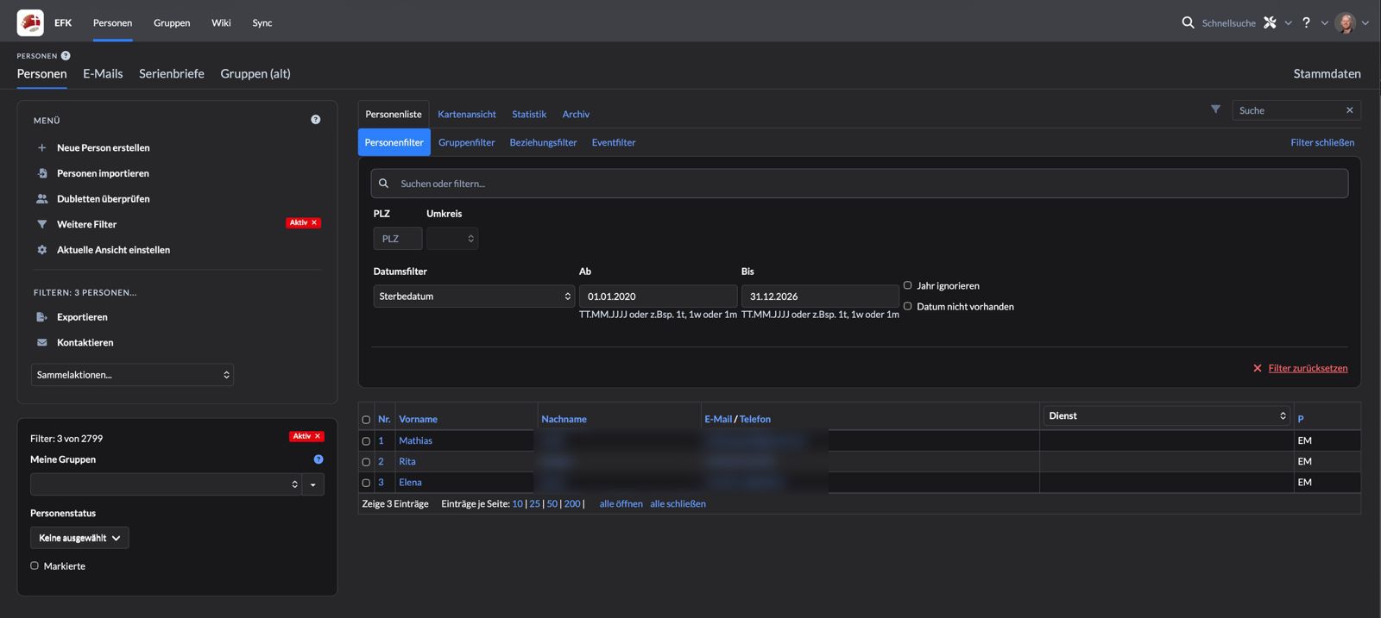The image size is (1381, 618).
Task: Open the Sterbedatum Datumsfilter dropdown
Action: [x=473, y=297]
